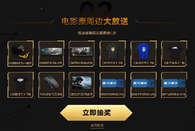Image resolution: width=195 pixels, height=131 pixels.
Task: Click the ROG游彩电竞鼠标 label text
Action: point(51,94)
